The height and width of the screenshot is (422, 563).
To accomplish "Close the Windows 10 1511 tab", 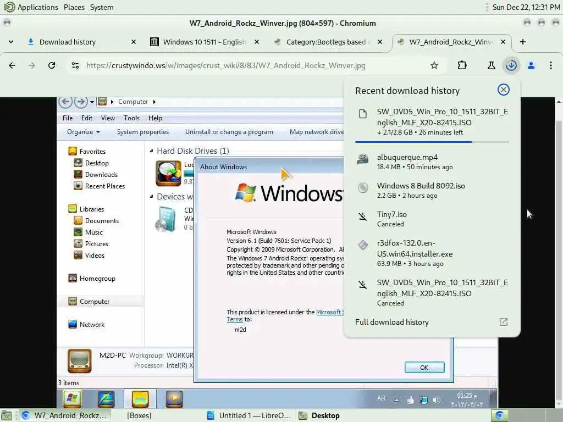I will (257, 42).
